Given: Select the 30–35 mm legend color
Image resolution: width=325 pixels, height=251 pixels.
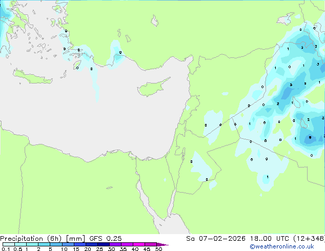Looking at the screenshot, I should point(115,244).
